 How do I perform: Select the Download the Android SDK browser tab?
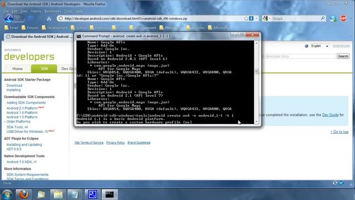38,37
